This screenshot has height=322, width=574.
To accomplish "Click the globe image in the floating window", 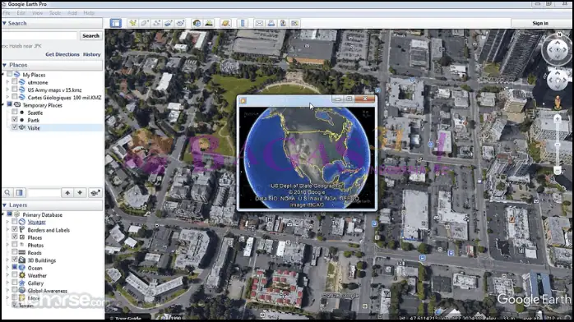I will point(307,158).
